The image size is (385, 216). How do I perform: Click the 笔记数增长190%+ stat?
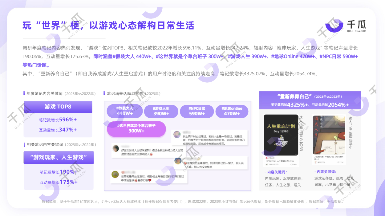click(59, 172)
